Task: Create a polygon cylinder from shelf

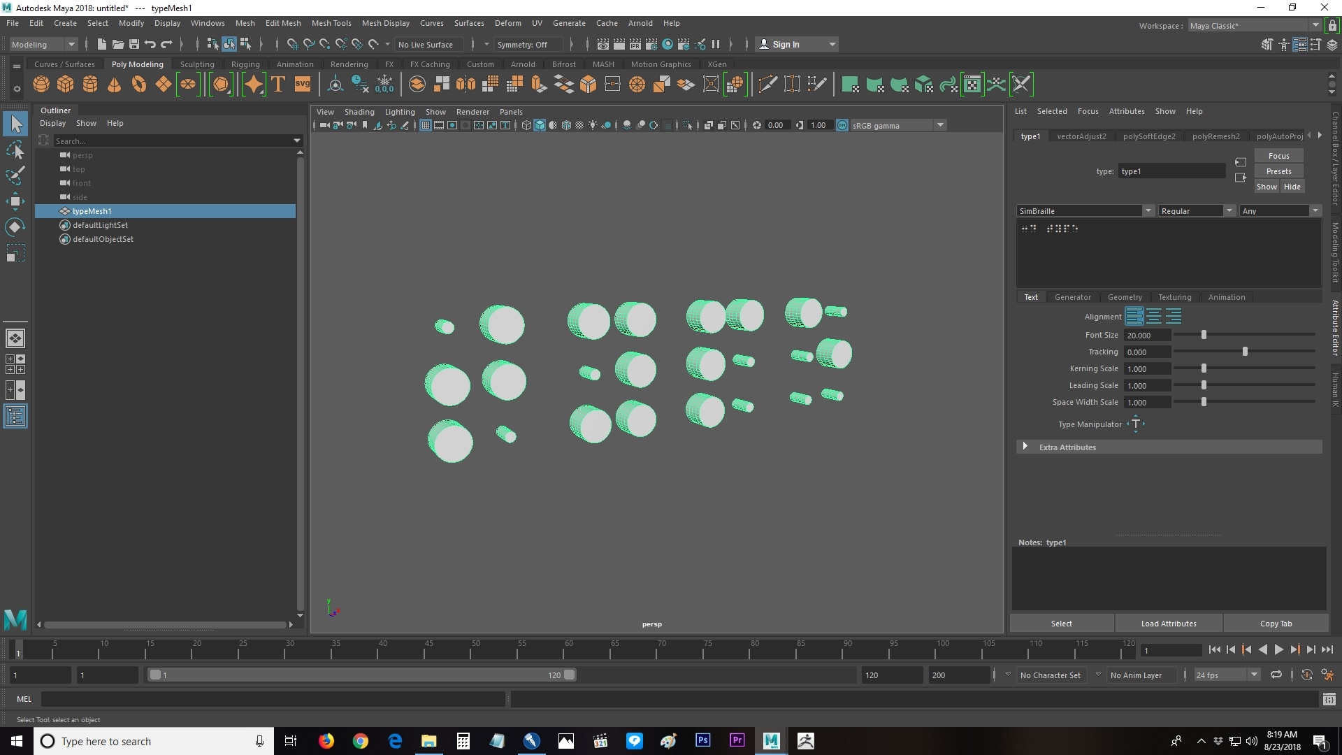Action: tap(90, 85)
